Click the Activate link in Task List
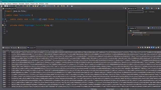Viewport: 161px width, 90px height. tap(152, 12)
